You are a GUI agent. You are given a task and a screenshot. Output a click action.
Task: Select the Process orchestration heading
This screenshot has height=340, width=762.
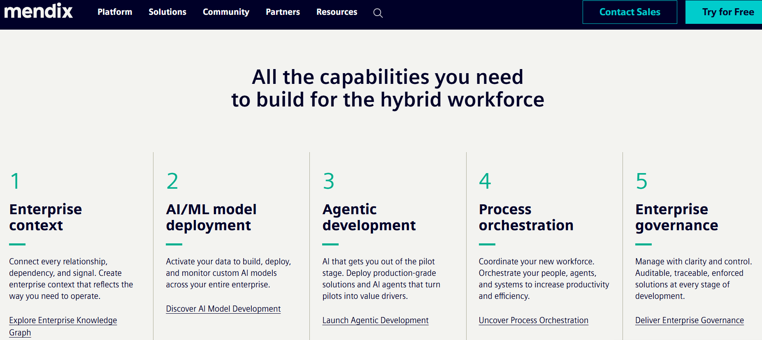526,217
